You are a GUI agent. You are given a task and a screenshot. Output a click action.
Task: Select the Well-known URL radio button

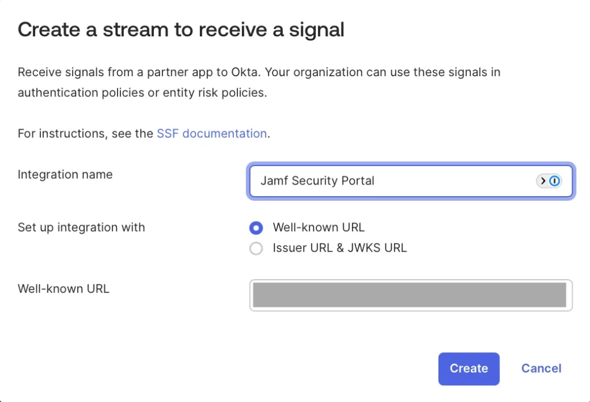point(256,228)
